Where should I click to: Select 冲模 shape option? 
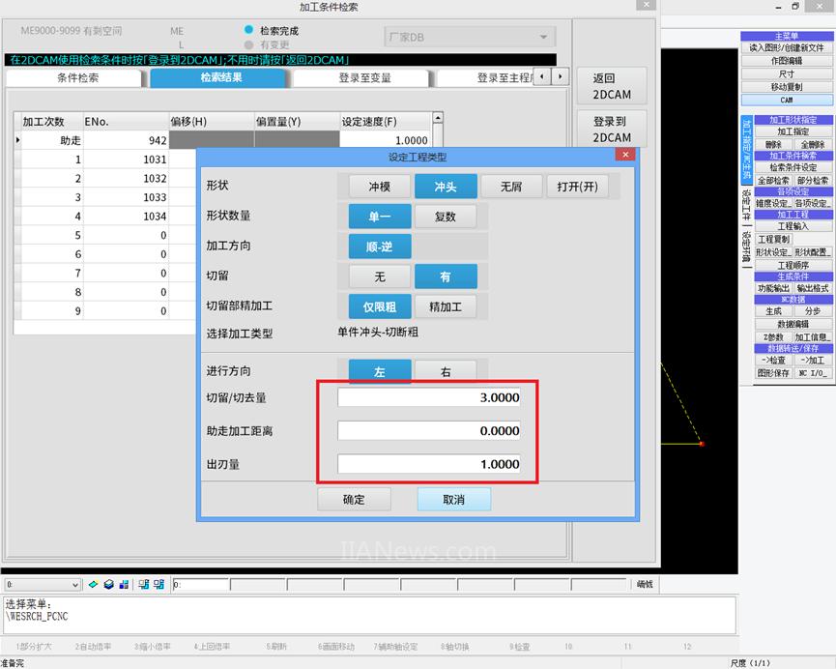[379, 187]
